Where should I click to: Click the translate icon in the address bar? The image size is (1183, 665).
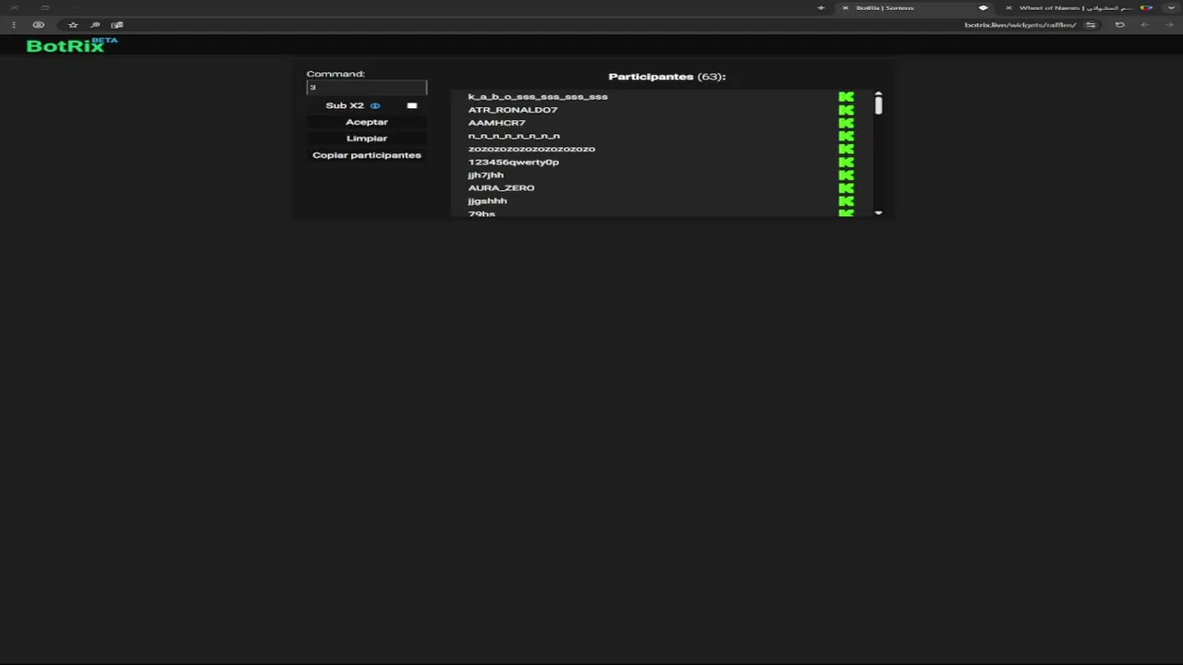(117, 25)
